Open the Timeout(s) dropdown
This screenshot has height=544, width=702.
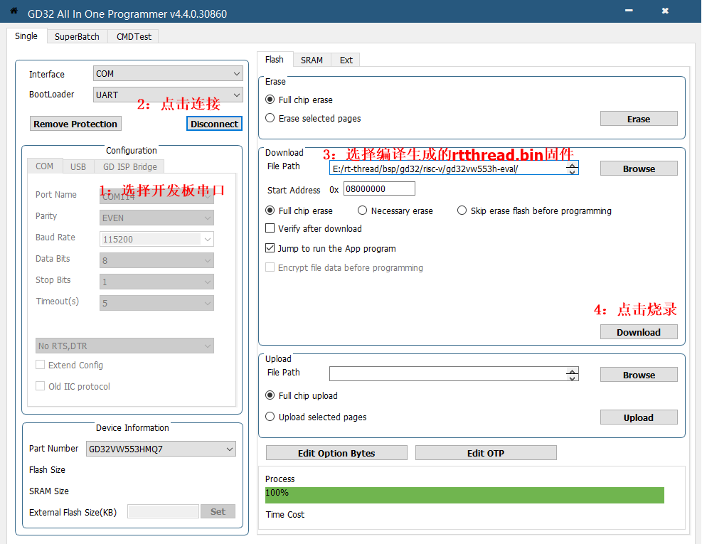click(156, 303)
